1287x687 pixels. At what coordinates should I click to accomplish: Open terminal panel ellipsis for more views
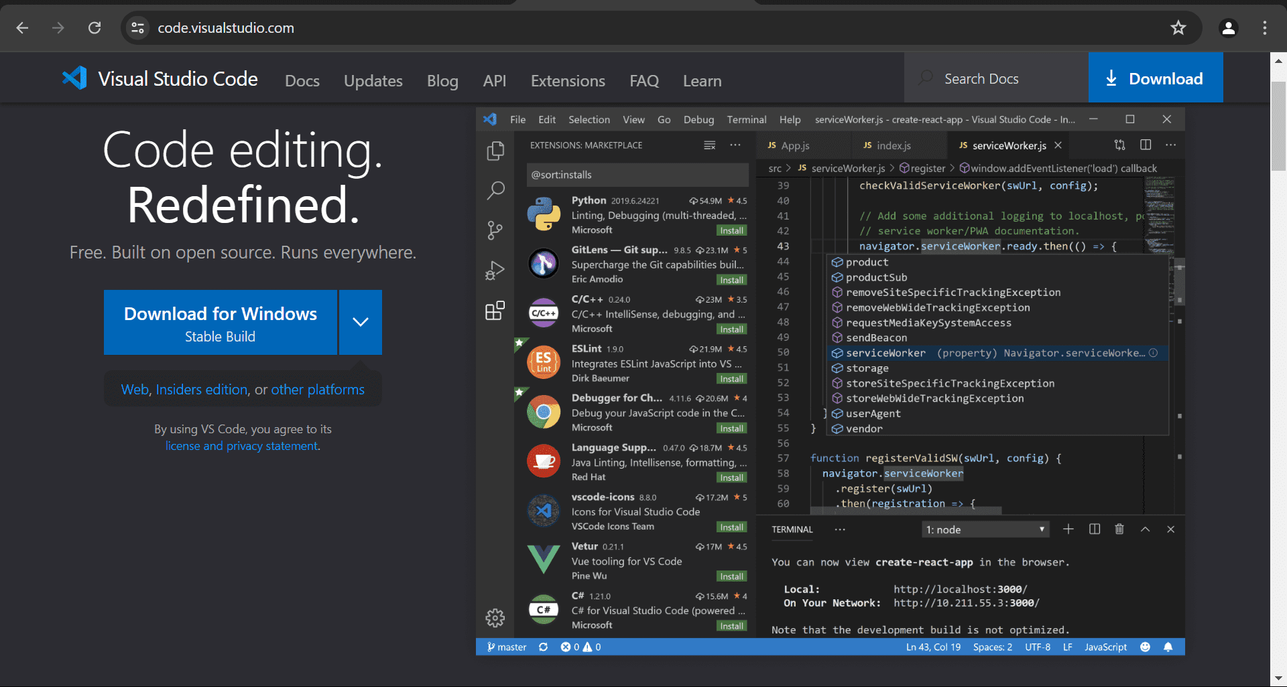point(840,529)
